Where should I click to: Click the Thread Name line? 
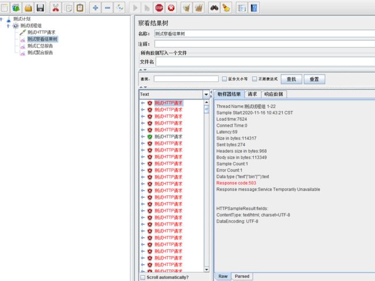click(x=246, y=106)
